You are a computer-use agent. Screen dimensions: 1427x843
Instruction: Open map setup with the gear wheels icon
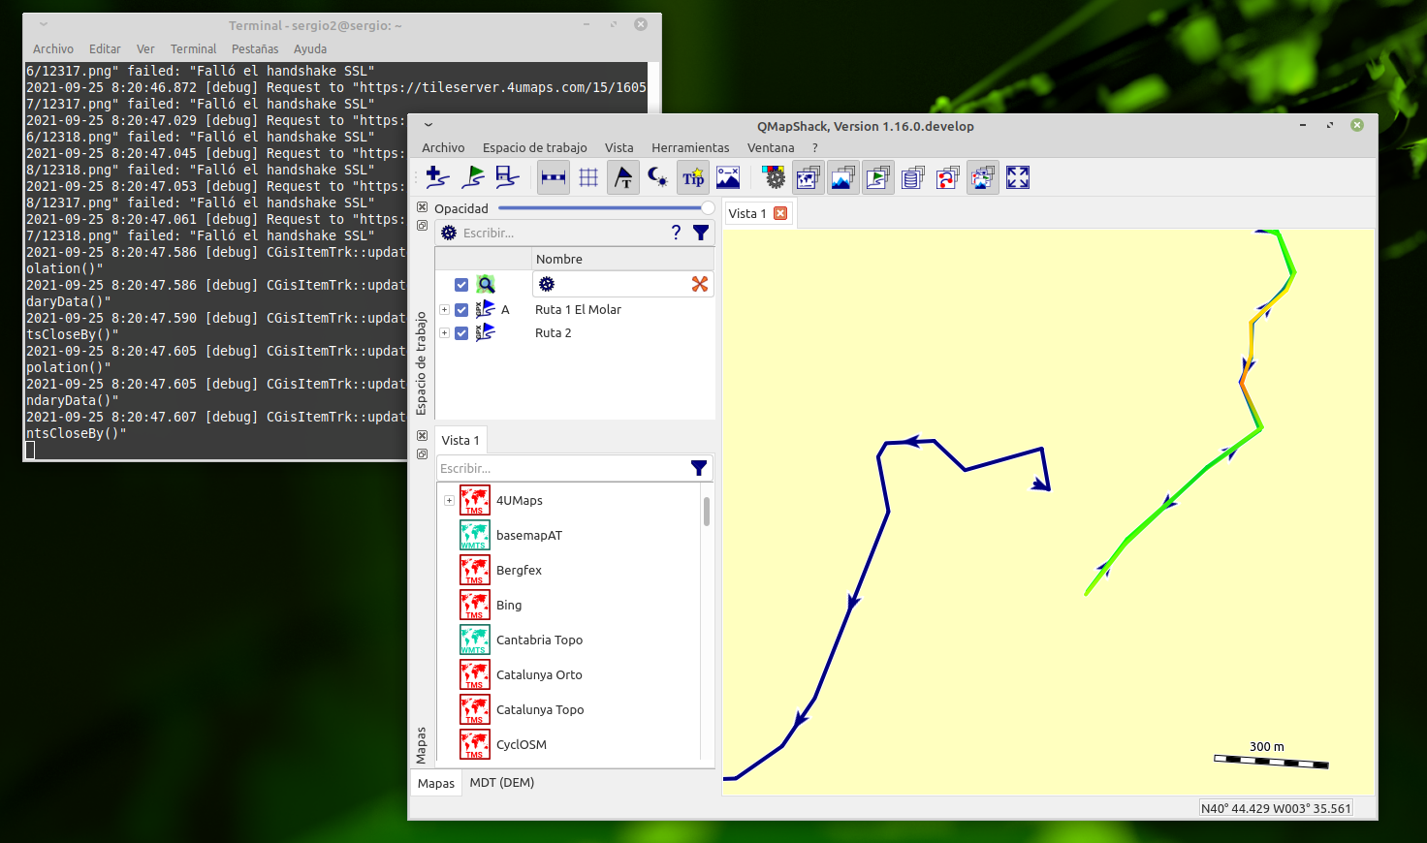[773, 177]
